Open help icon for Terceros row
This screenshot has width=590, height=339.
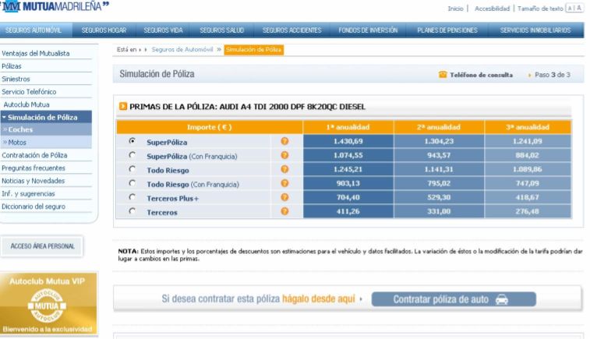284,211
